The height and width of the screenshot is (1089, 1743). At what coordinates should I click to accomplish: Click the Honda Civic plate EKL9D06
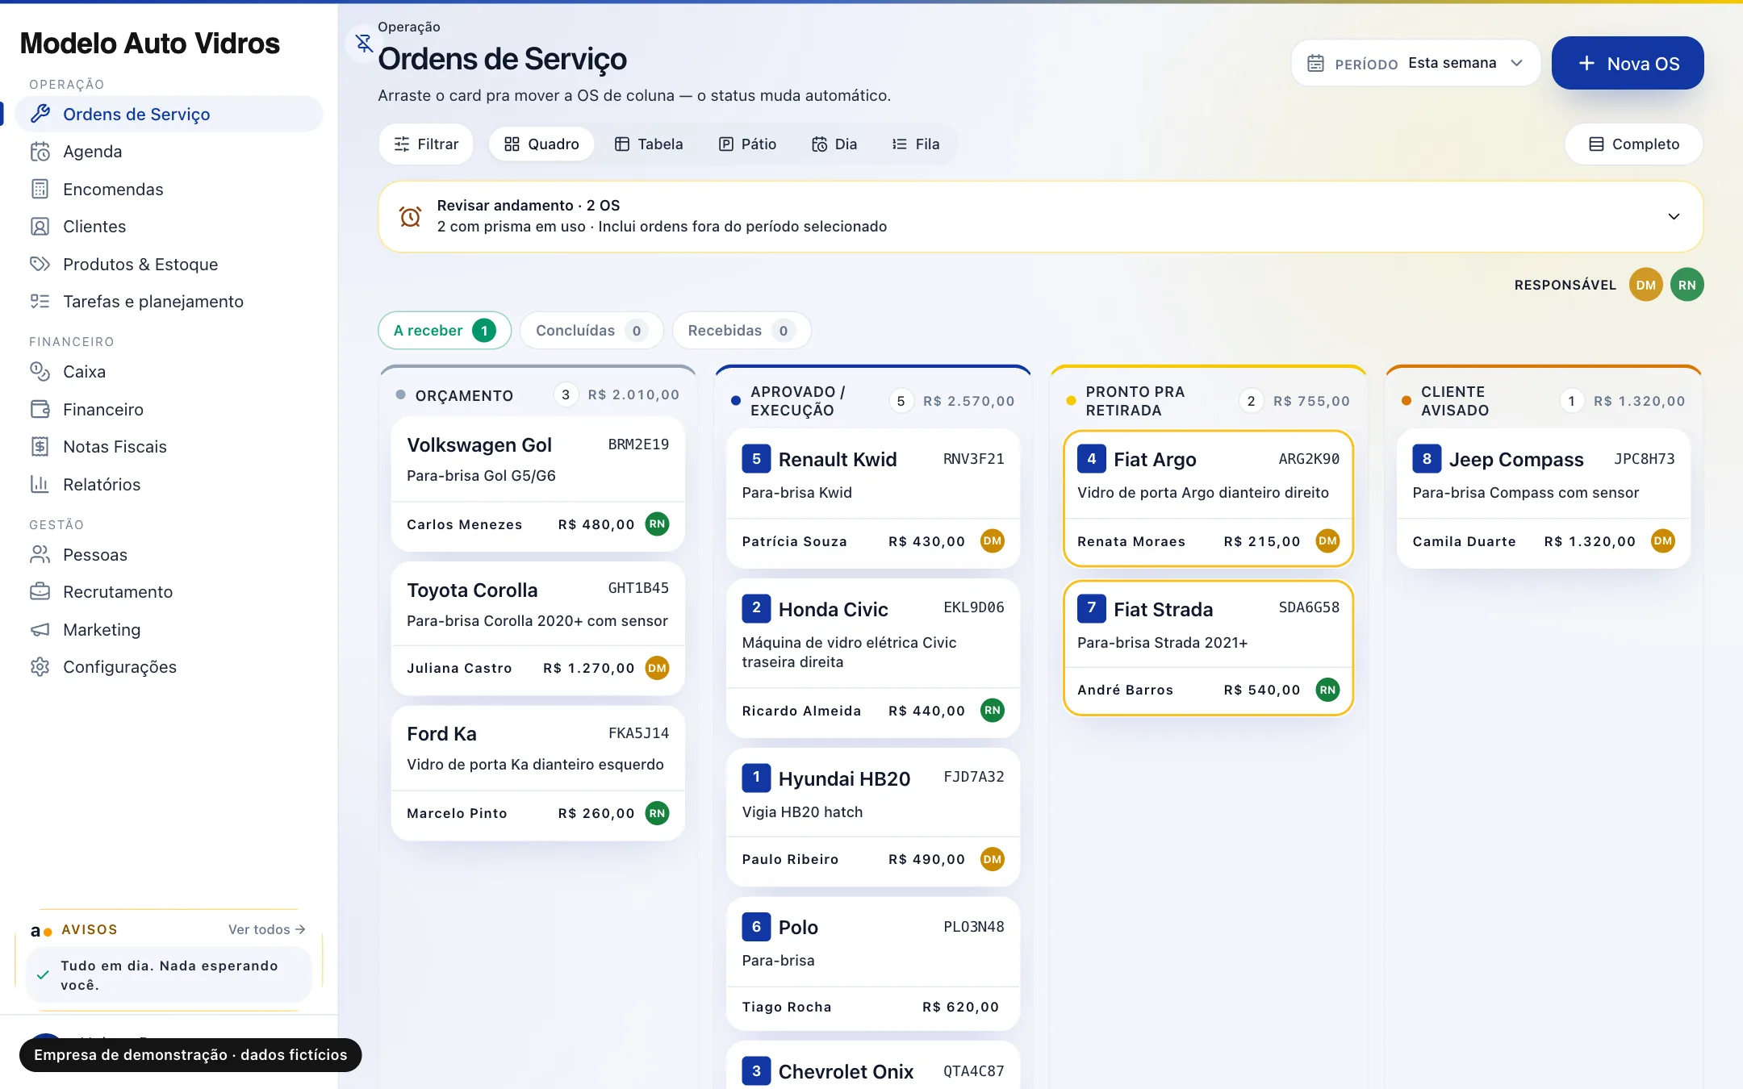974,607
